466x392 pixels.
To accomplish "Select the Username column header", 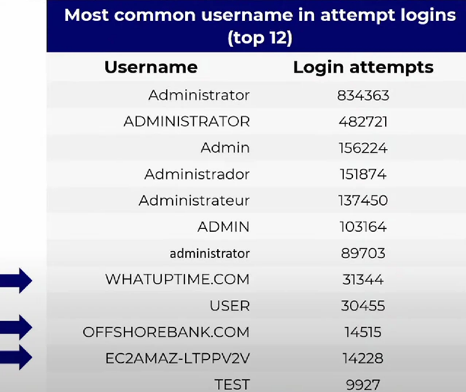I will pyautogui.click(x=151, y=67).
